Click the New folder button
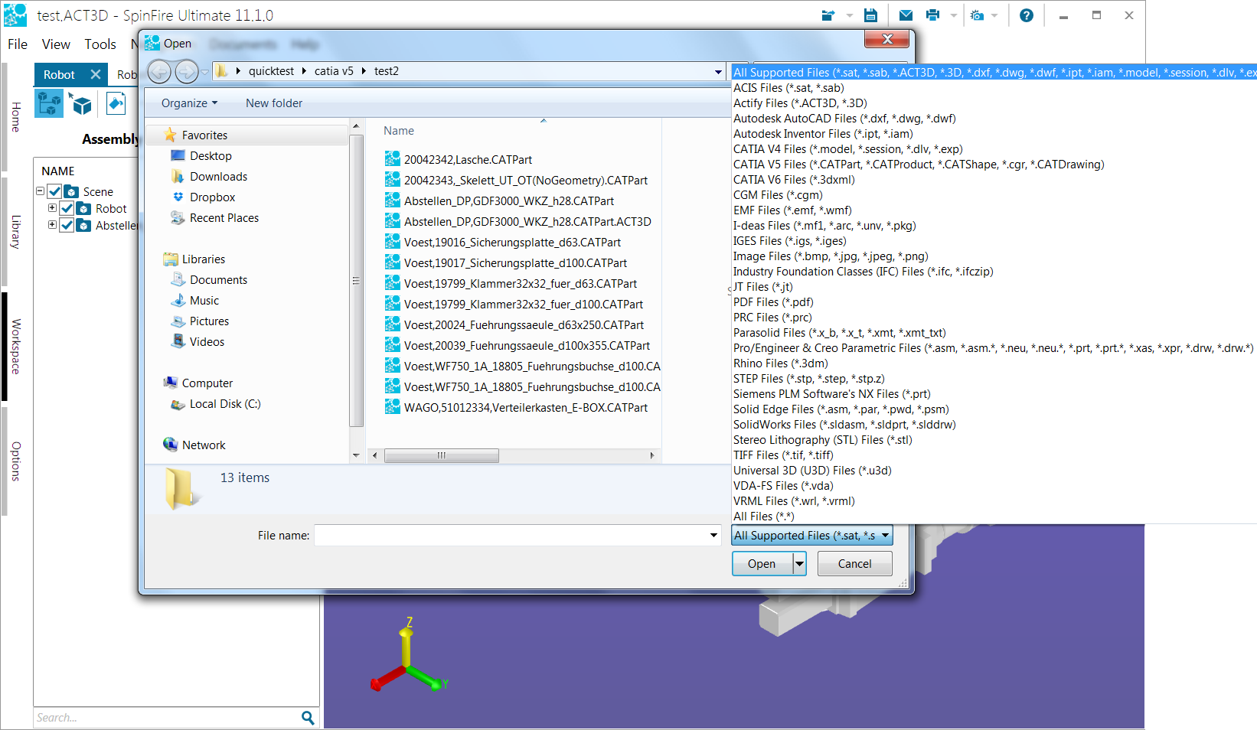 point(274,103)
